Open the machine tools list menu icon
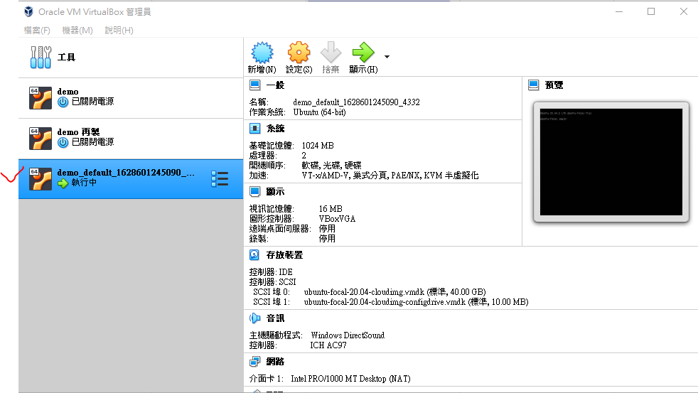 [220, 179]
